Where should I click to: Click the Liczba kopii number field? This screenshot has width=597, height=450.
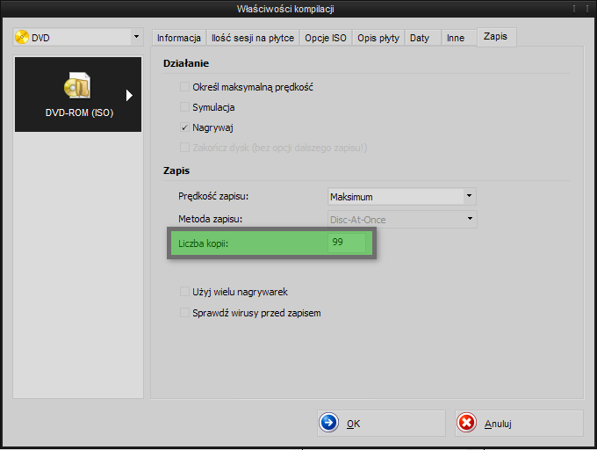click(347, 243)
